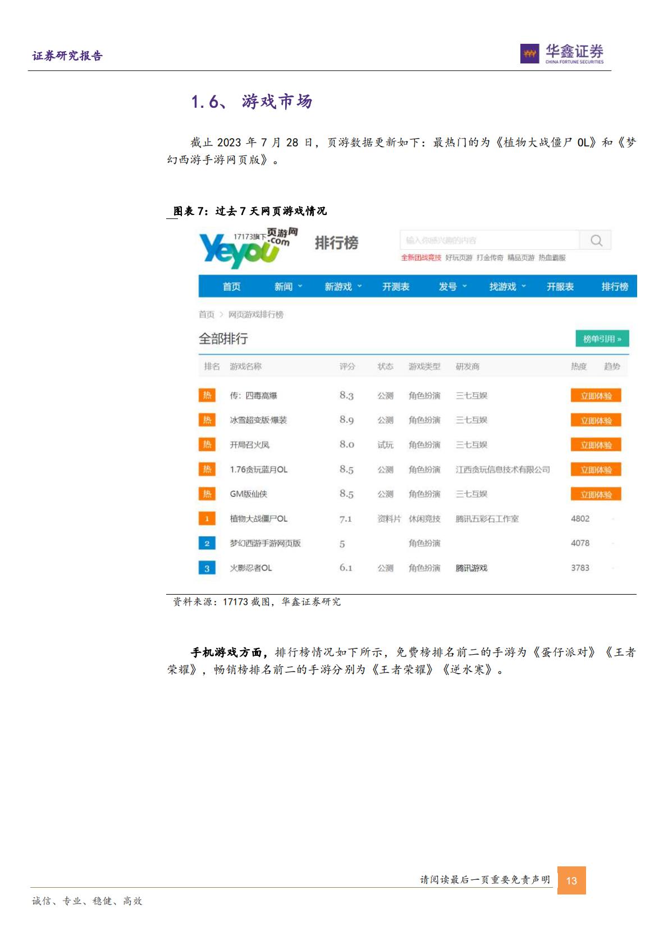Click the 证券研究报告 header text
Screen dimensions: 668x945
coord(67,56)
